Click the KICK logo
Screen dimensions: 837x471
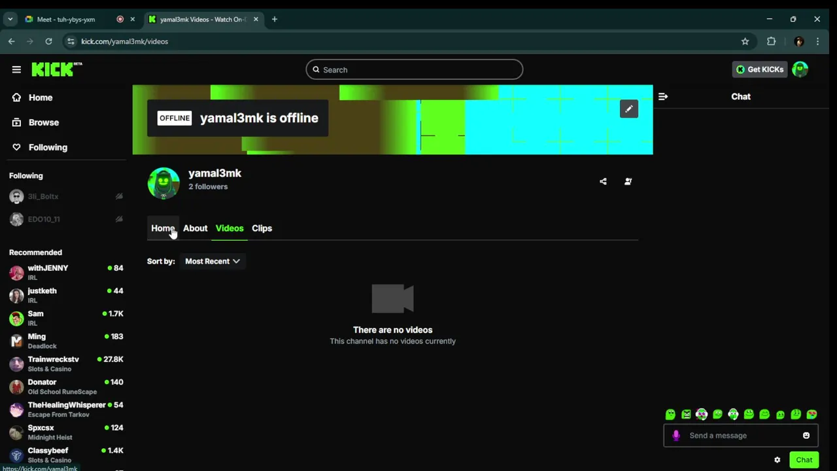[56, 69]
